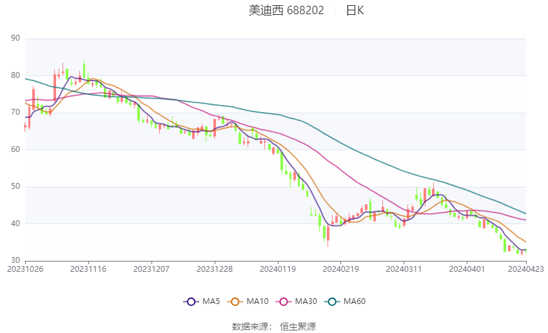Toggle the MA5 legend marker

pyautogui.click(x=191, y=301)
